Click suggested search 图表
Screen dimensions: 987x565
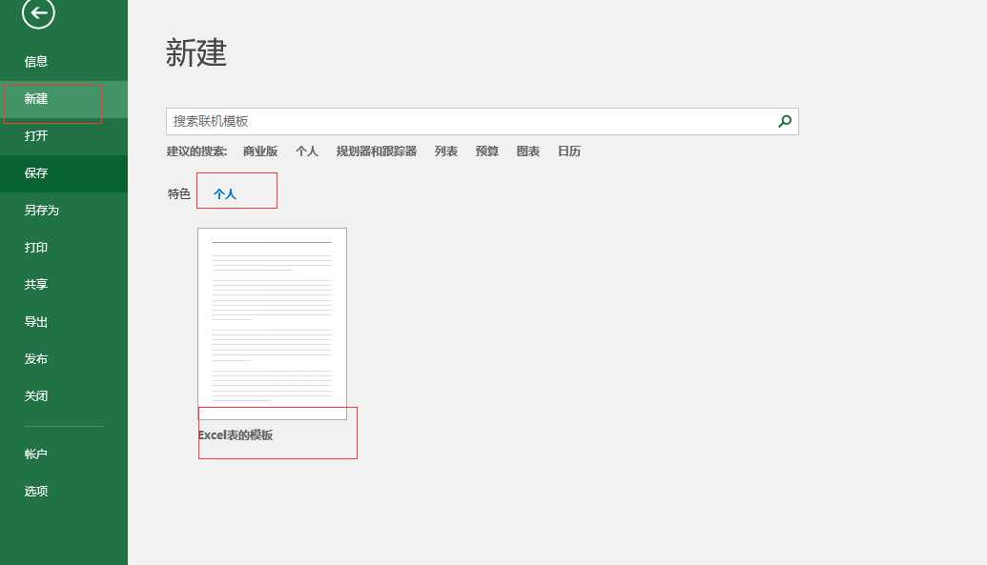(527, 151)
